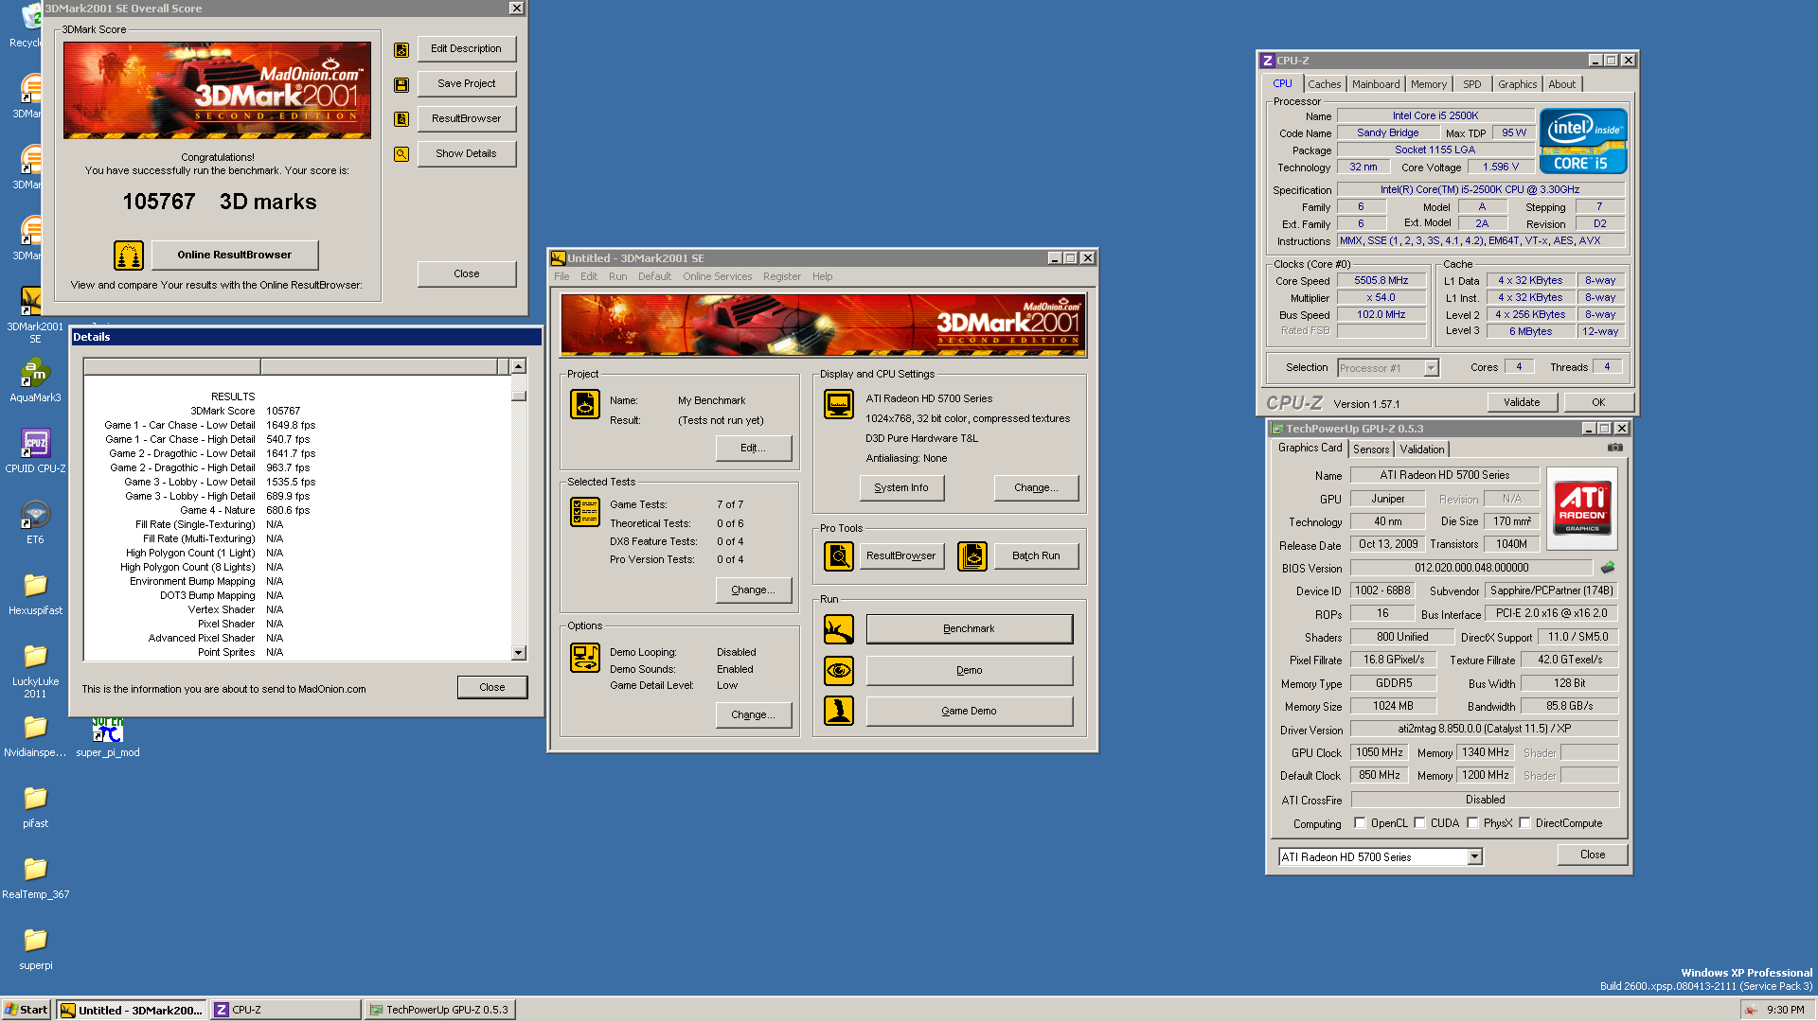1818x1022 pixels.
Task: Click the Online ResultBrowser button
Action: [234, 255]
